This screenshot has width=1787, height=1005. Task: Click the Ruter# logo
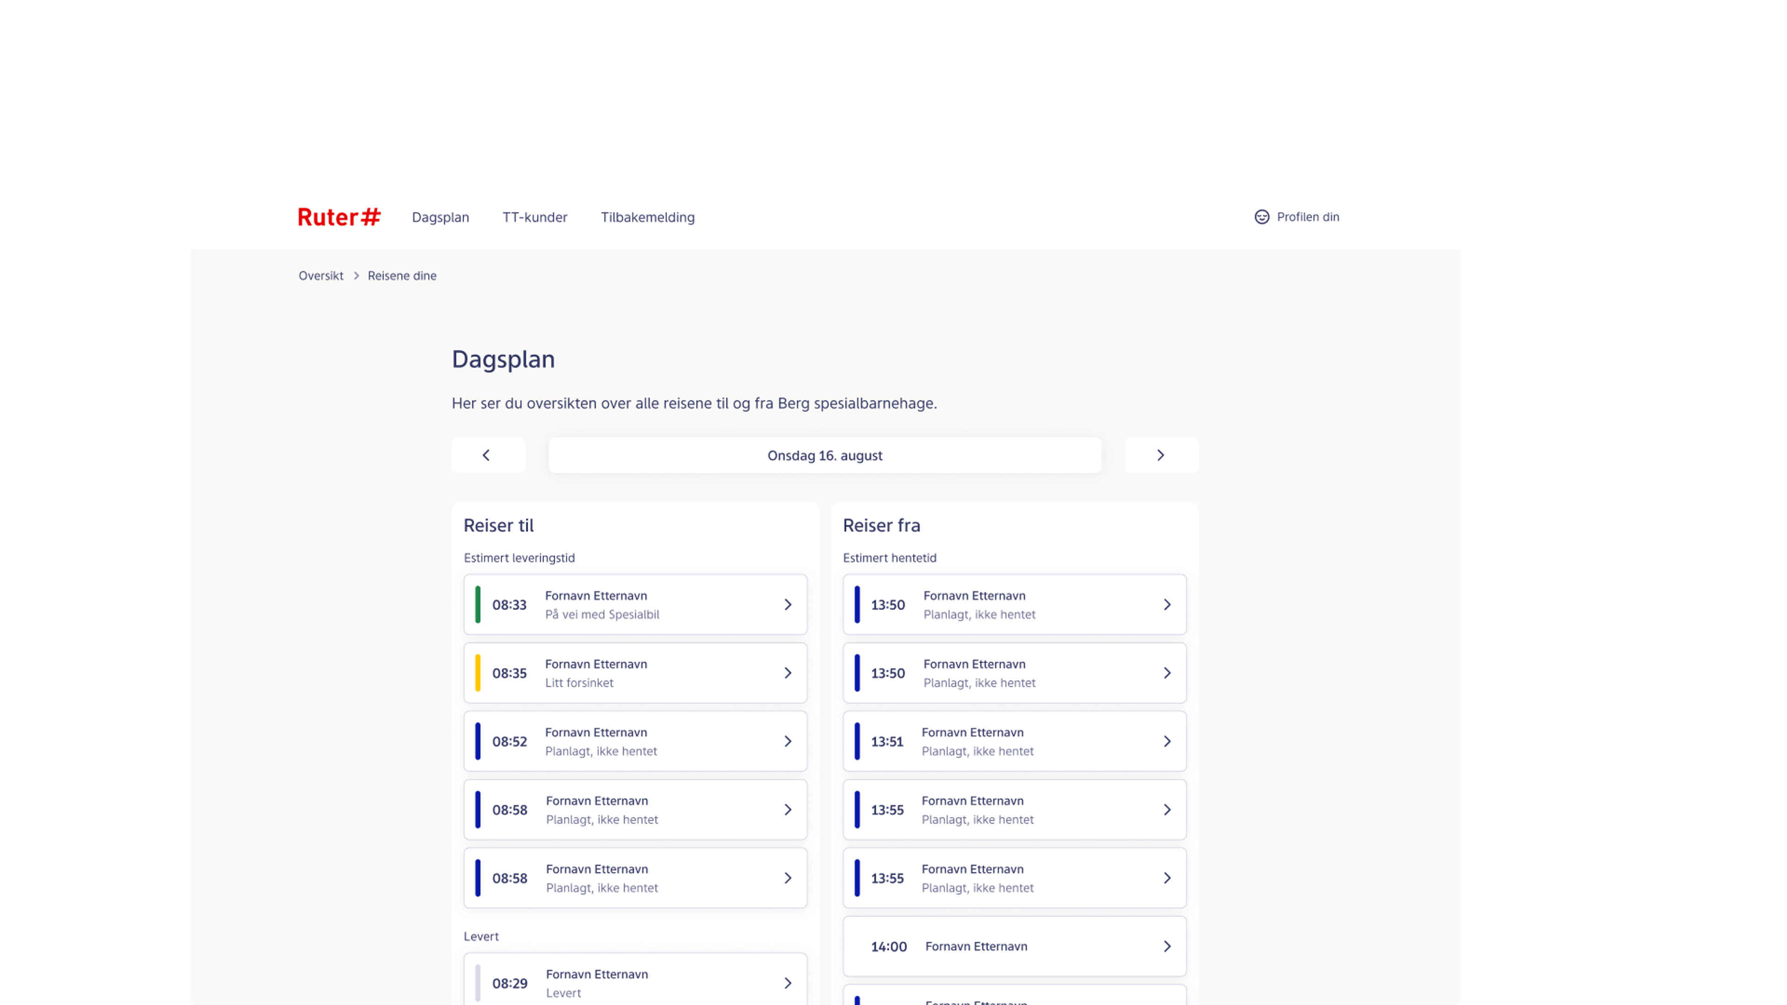[x=338, y=217]
